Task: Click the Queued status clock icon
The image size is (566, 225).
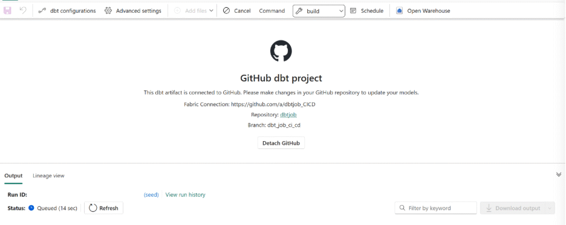Action: tap(31, 208)
